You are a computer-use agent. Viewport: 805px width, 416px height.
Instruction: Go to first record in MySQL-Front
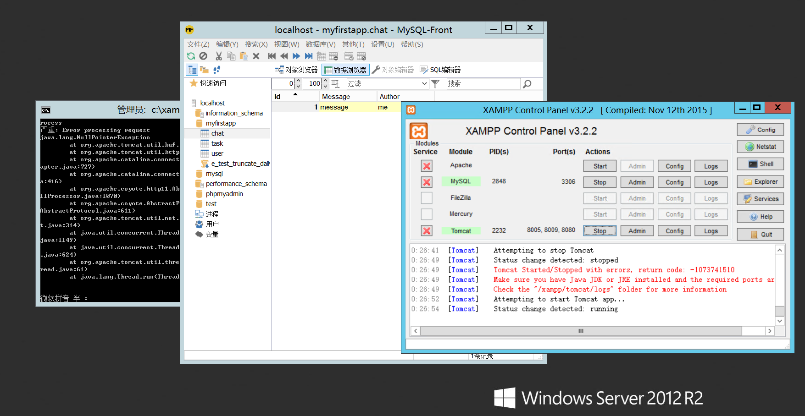pyautogui.click(x=272, y=56)
